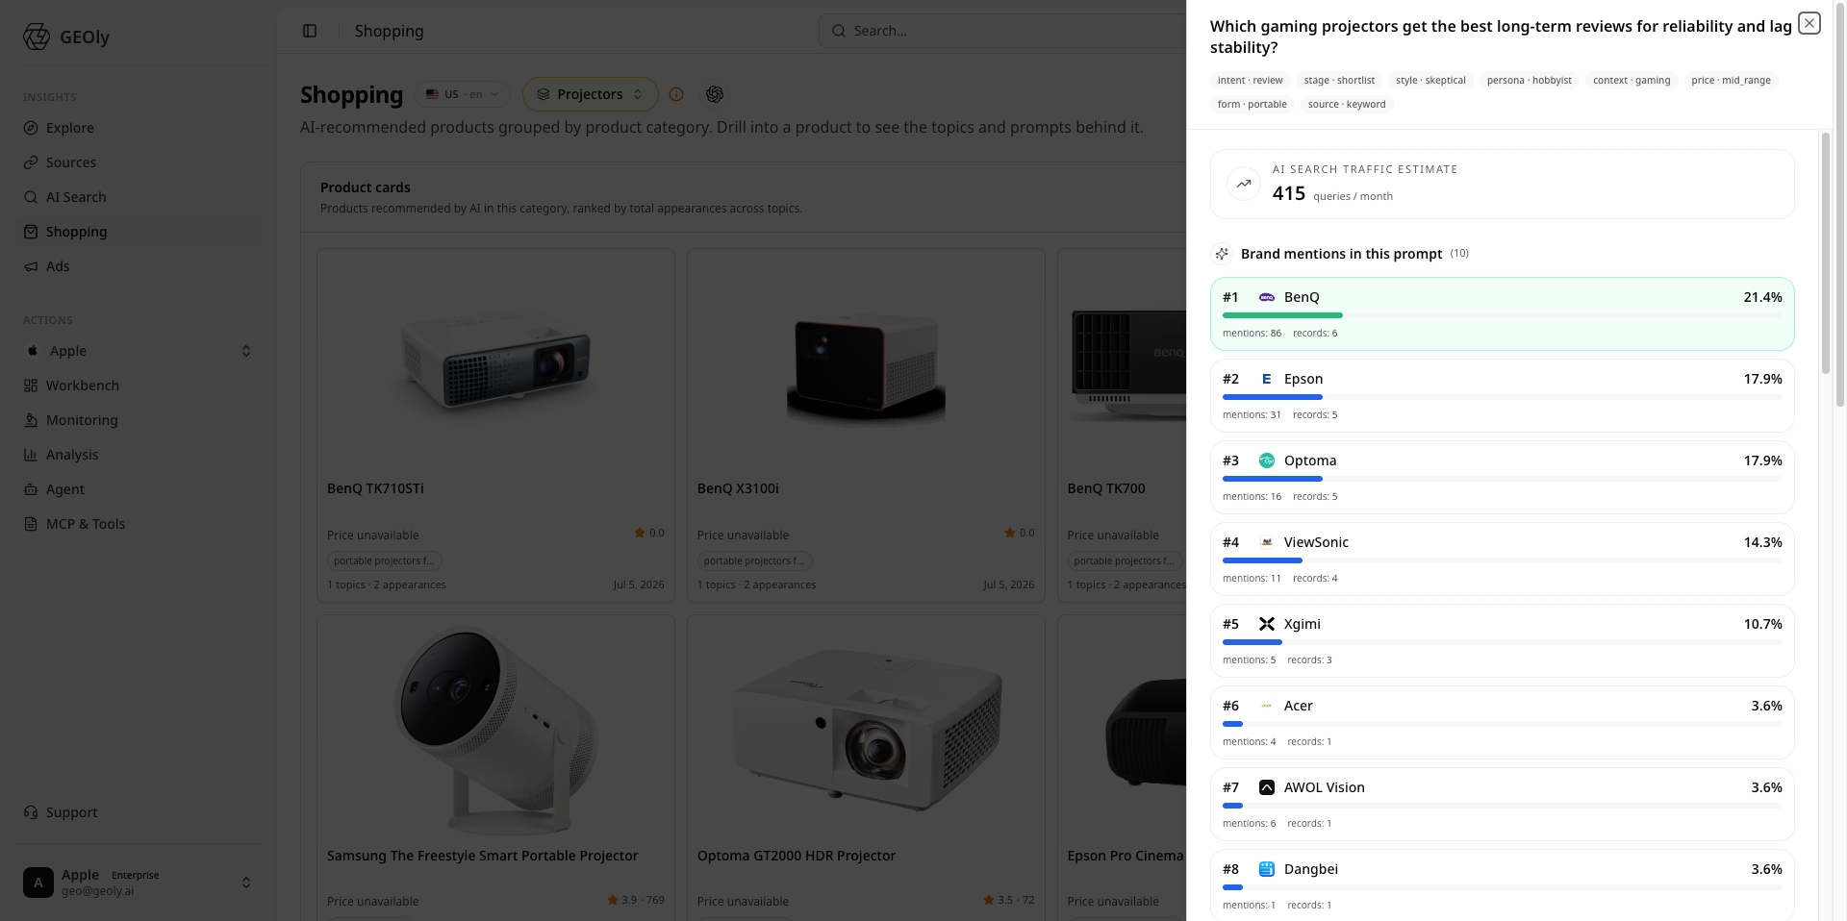Select the BenQ brand mention row
Image resolution: width=1847 pixels, height=921 pixels.
click(1502, 314)
